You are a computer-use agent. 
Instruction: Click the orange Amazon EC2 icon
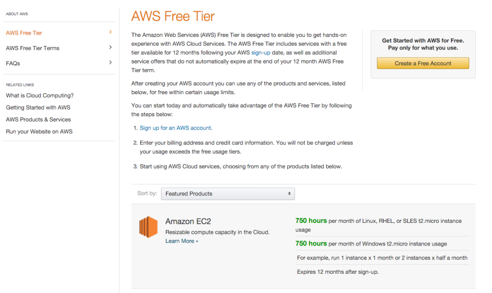pos(148,227)
